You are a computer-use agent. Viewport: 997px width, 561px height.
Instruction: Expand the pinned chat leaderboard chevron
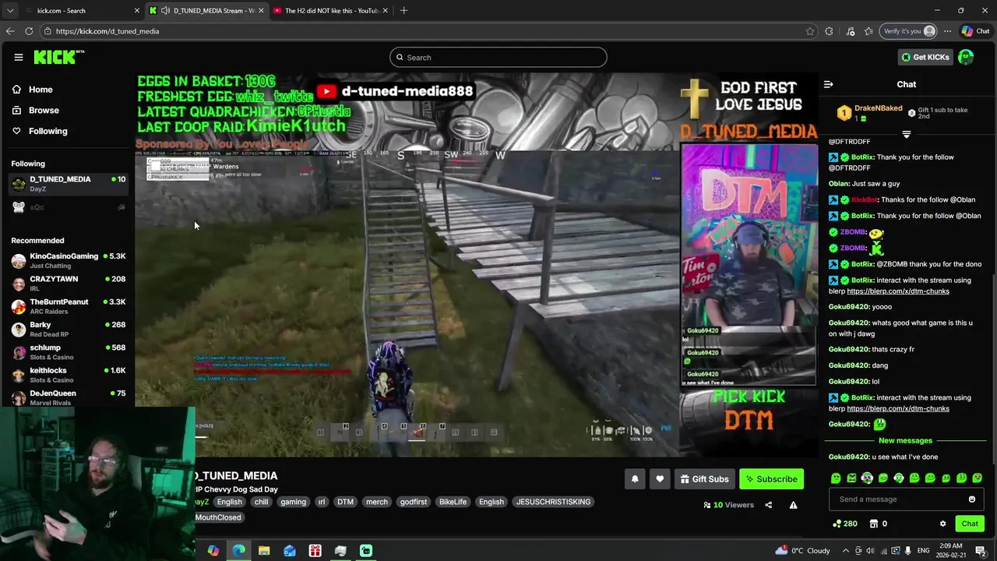pos(906,135)
